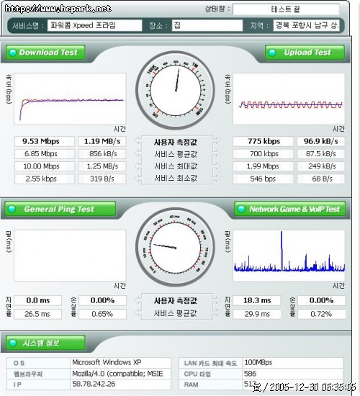Image resolution: width=360 pixels, height=396 pixels.
Task: Start the Upload Test button
Action: (x=305, y=53)
